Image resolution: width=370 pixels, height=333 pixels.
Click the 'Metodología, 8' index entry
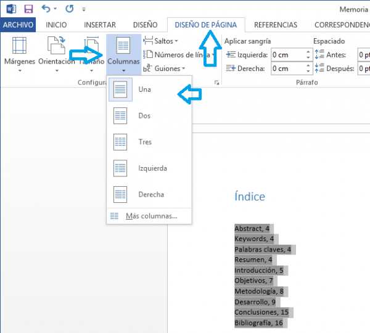tap(259, 291)
